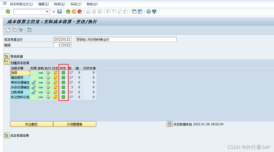Viewport: 274px width, 152px height.
Task: Click green status square for 多级处理确定 row
Action: tap(63, 87)
